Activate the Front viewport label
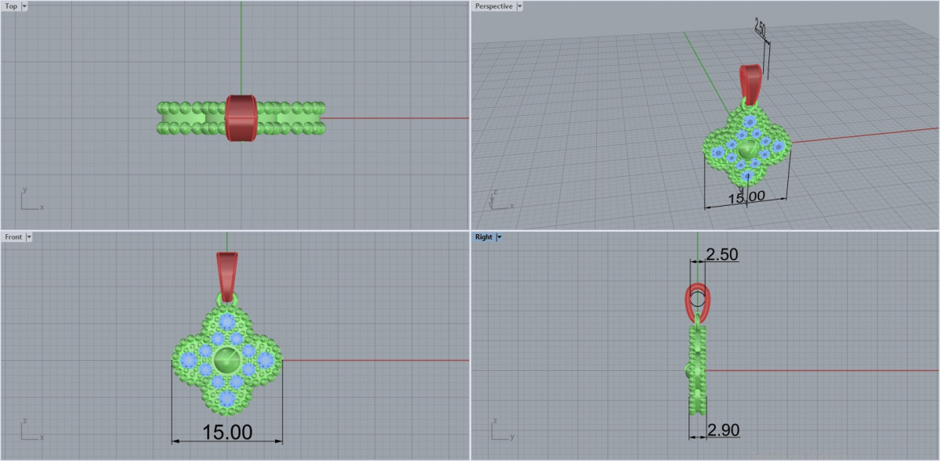The height and width of the screenshot is (461, 940). (13, 236)
